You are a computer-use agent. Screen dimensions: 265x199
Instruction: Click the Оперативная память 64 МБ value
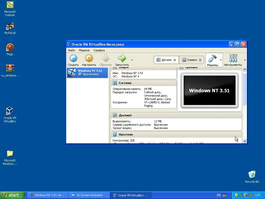[148, 89]
